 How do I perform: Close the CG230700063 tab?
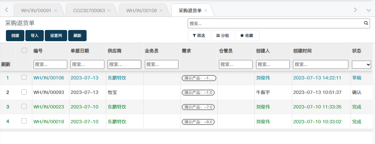(109, 11)
